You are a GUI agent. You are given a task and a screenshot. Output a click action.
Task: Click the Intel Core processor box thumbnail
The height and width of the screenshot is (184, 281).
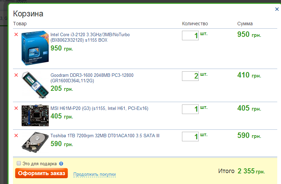pyautogui.click(x=35, y=48)
